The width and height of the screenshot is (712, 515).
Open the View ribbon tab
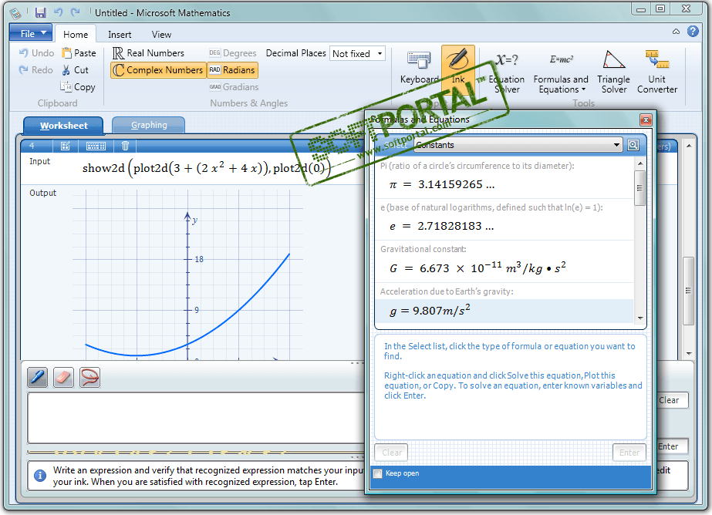click(x=161, y=35)
